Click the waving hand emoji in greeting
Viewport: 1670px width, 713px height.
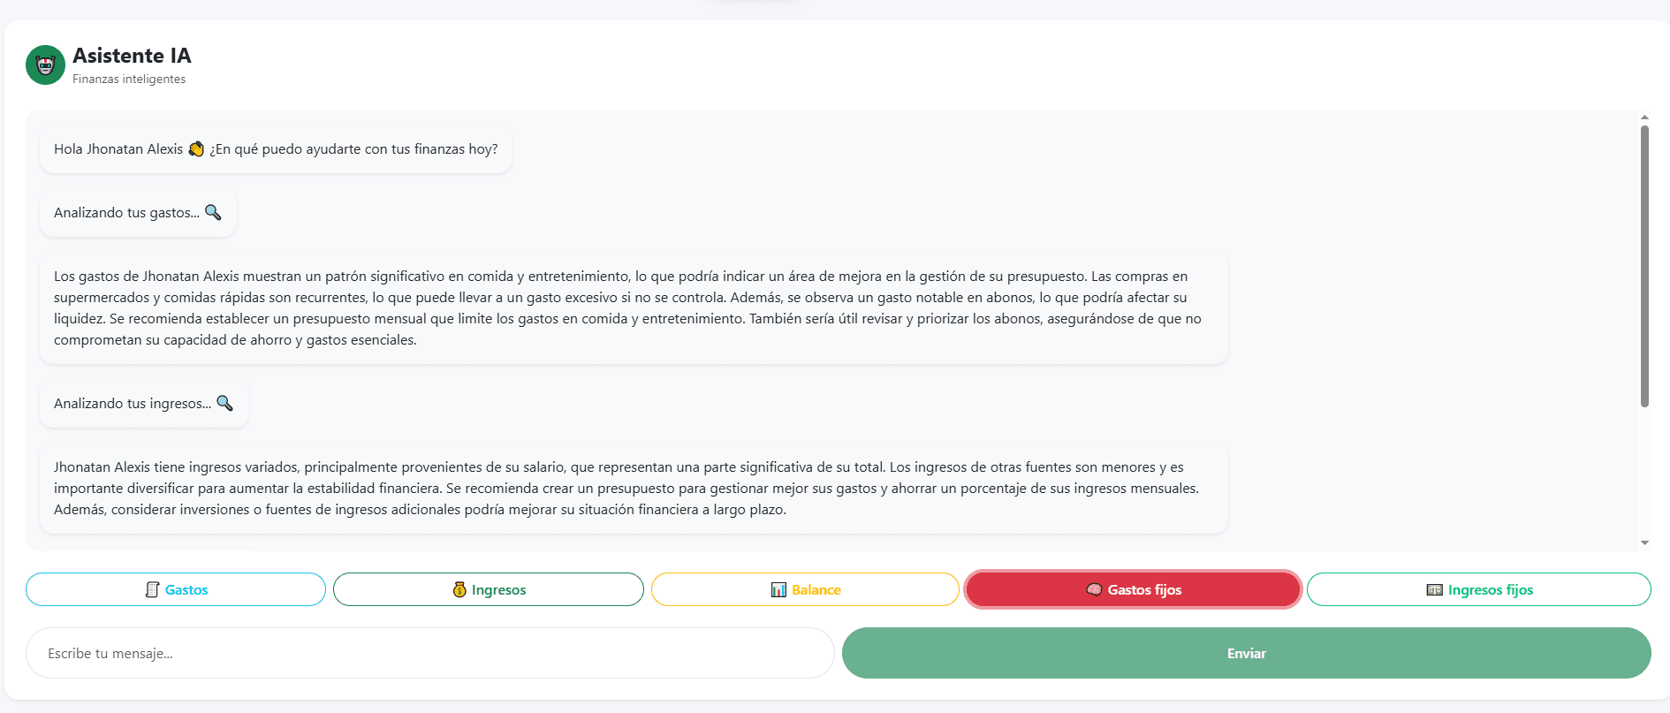tap(196, 148)
